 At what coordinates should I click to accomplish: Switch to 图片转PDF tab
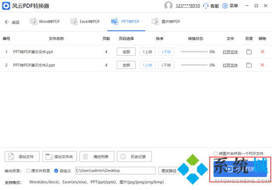tap(166, 22)
